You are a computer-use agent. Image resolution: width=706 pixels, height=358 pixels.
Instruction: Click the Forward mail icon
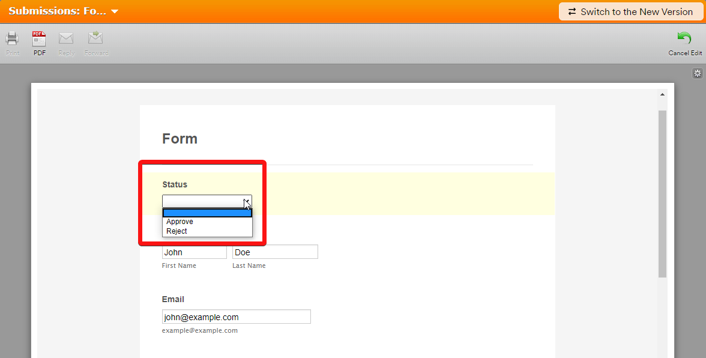[x=95, y=40]
